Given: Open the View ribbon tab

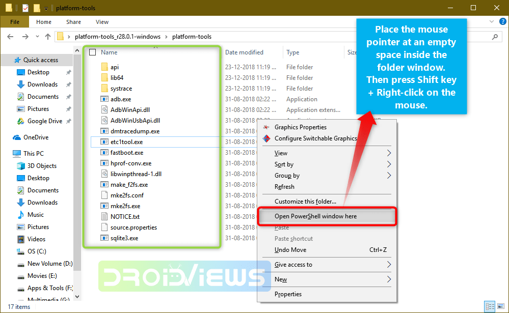Looking at the screenshot, I should point(102,22).
